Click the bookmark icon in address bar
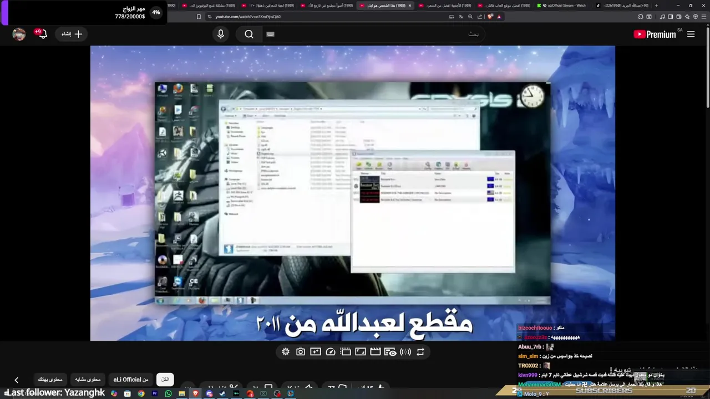The height and width of the screenshot is (399, 710). point(199,17)
